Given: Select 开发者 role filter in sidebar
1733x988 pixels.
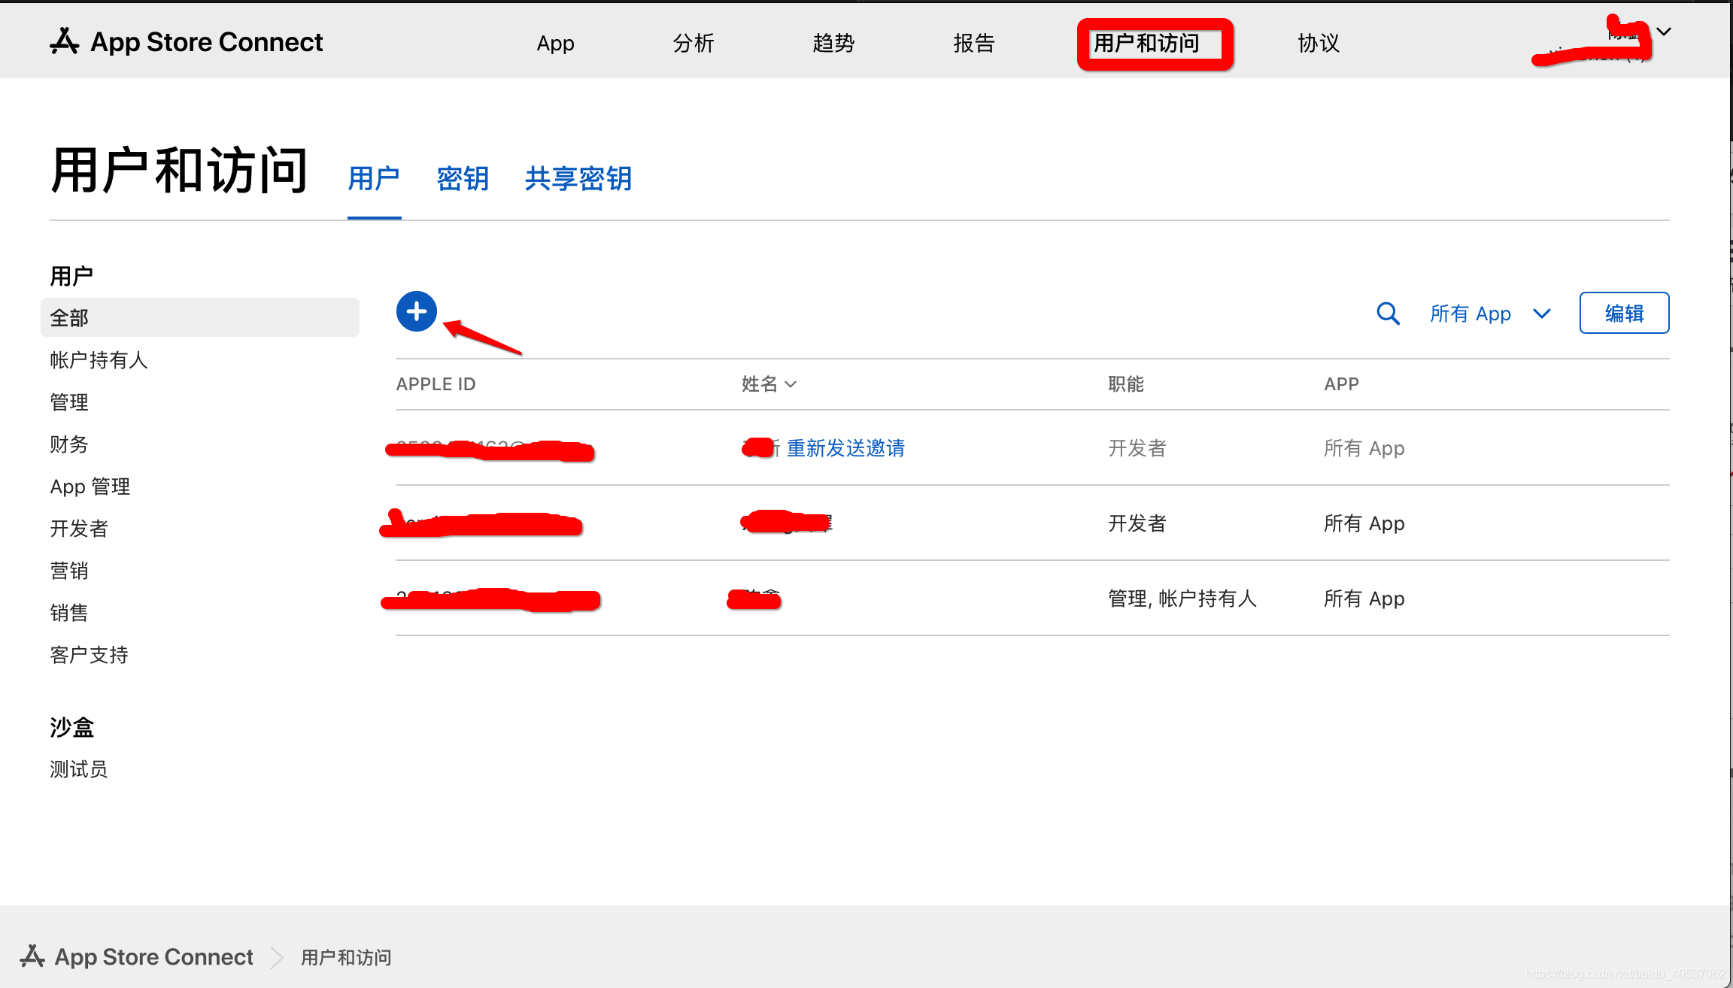Looking at the screenshot, I should pyautogui.click(x=77, y=529).
